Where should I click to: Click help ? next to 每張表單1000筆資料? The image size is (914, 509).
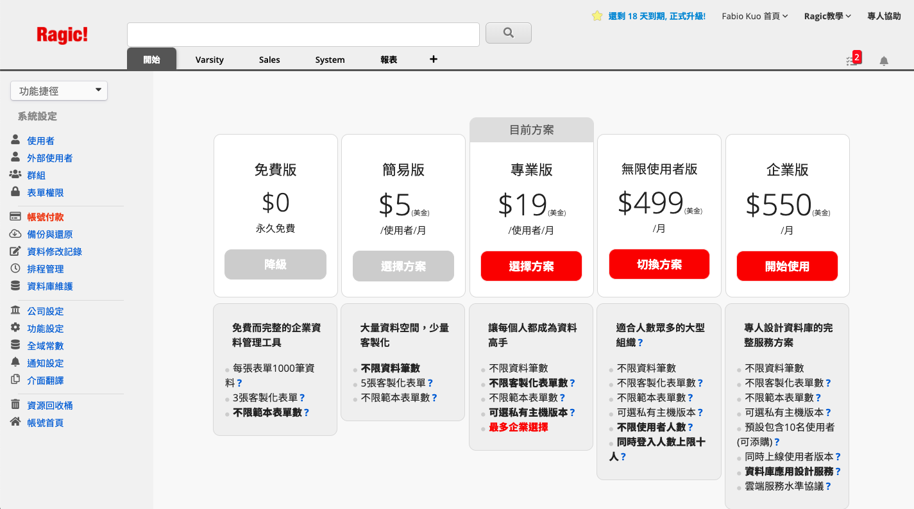tap(239, 383)
